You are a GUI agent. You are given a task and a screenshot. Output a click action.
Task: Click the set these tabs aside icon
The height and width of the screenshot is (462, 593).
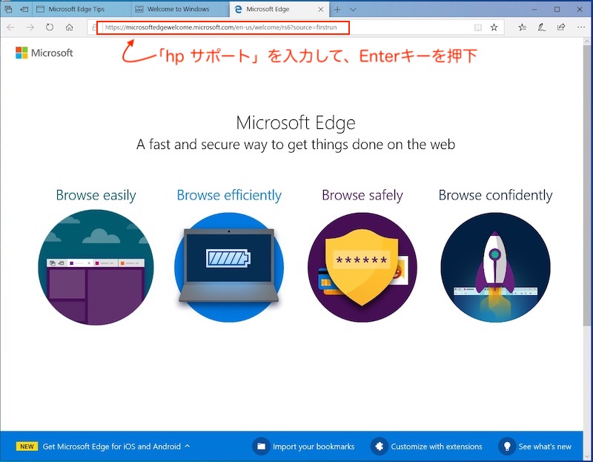pos(24,9)
